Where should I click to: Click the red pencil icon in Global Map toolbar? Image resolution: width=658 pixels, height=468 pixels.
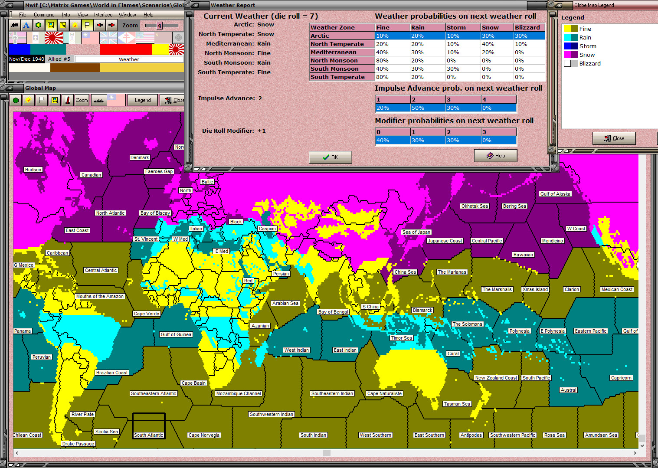(x=68, y=100)
